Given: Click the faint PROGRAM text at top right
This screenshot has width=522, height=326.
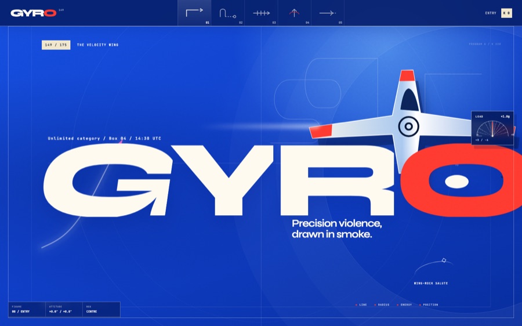Looking at the screenshot, I should 485,44.
